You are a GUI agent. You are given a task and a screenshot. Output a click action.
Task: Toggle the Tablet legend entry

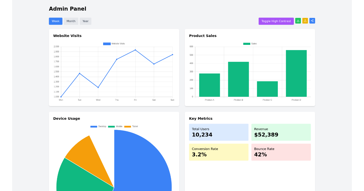coord(127,126)
